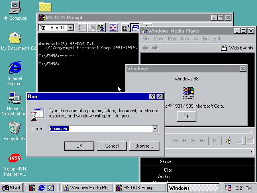257x193 pixels.
Task: Open the File menu in Windows Media Player
Action: point(146,39)
